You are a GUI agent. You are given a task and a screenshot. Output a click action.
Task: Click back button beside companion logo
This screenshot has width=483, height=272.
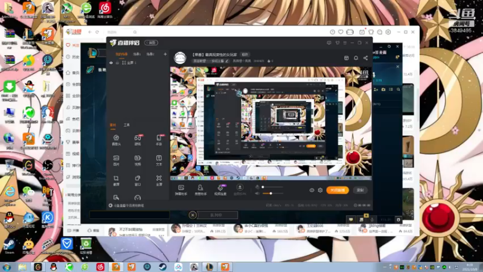152,43
